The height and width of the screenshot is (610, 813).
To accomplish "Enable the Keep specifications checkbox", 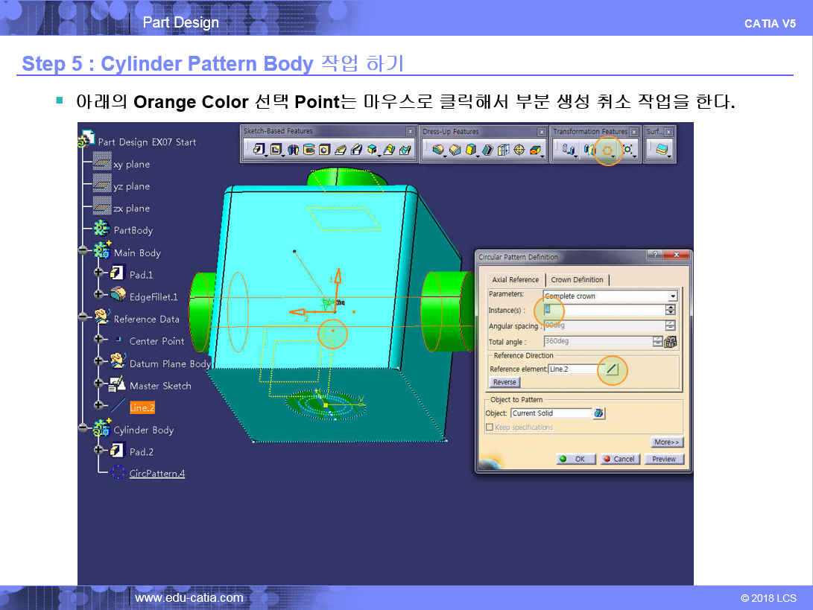I will pyautogui.click(x=490, y=428).
